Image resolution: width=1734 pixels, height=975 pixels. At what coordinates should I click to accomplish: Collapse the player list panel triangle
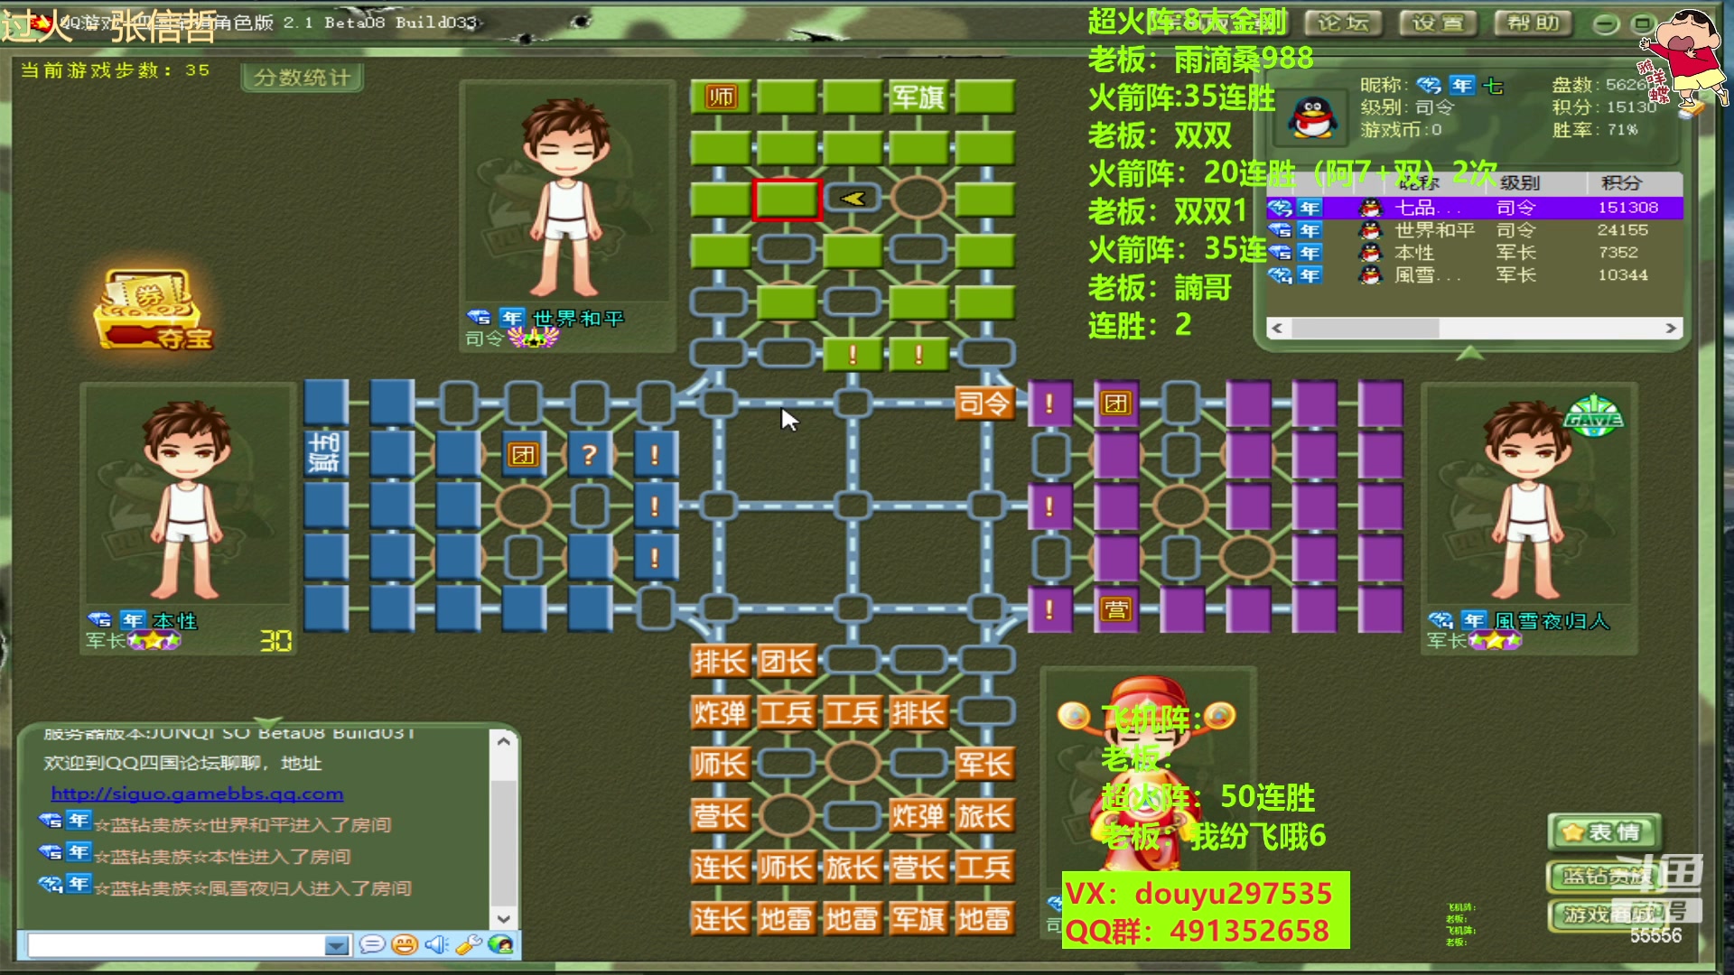point(1469,353)
